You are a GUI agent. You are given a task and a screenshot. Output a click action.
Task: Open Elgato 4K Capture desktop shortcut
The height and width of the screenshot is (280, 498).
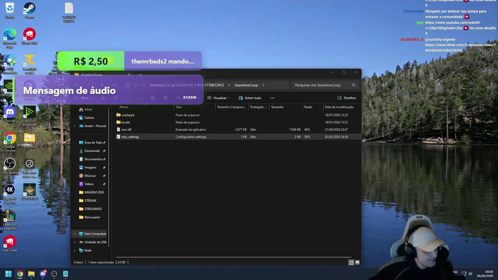tap(10, 194)
